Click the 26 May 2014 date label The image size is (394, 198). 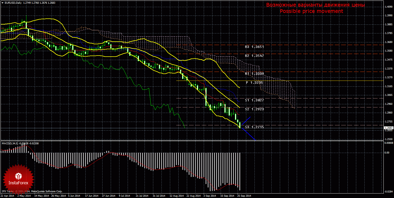(x=58, y=196)
